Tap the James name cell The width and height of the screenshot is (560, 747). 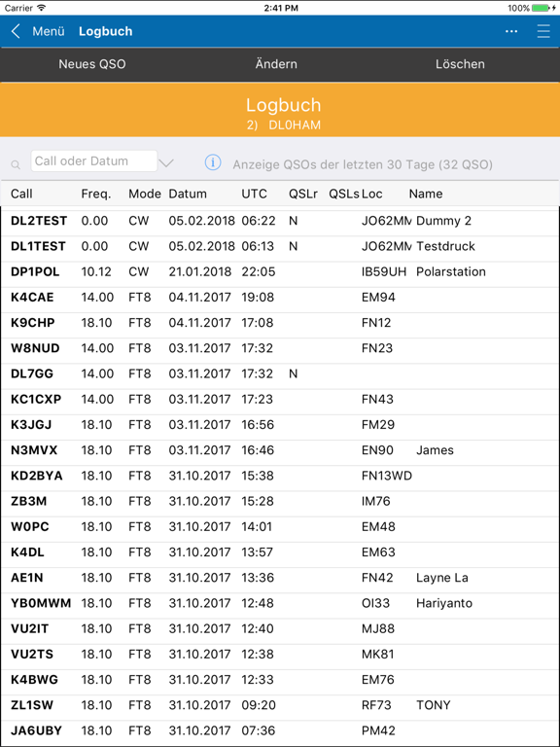tap(435, 450)
